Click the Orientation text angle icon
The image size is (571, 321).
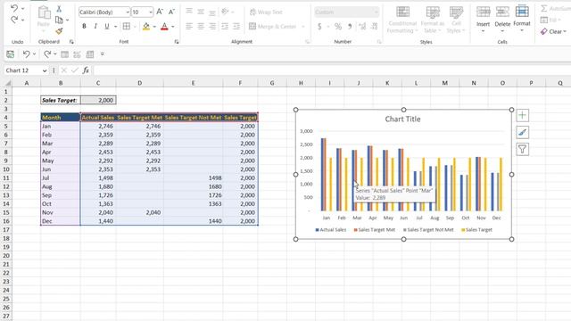(x=226, y=12)
